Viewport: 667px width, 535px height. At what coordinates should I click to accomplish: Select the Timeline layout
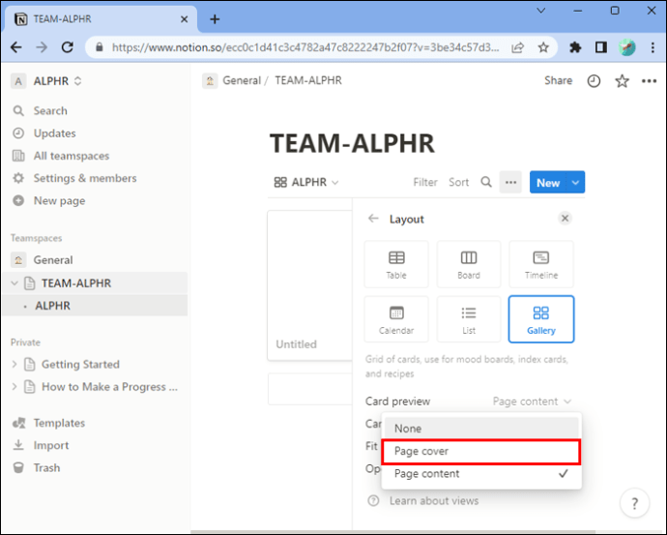[541, 264]
